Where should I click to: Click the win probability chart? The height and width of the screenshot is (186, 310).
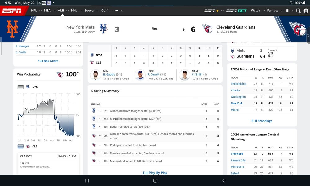[x=46, y=115]
